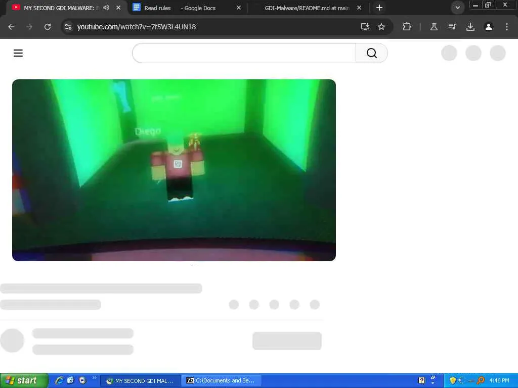The height and width of the screenshot is (388, 518).
Task: Open the YouTube hamburger guide menu
Action: [18, 53]
